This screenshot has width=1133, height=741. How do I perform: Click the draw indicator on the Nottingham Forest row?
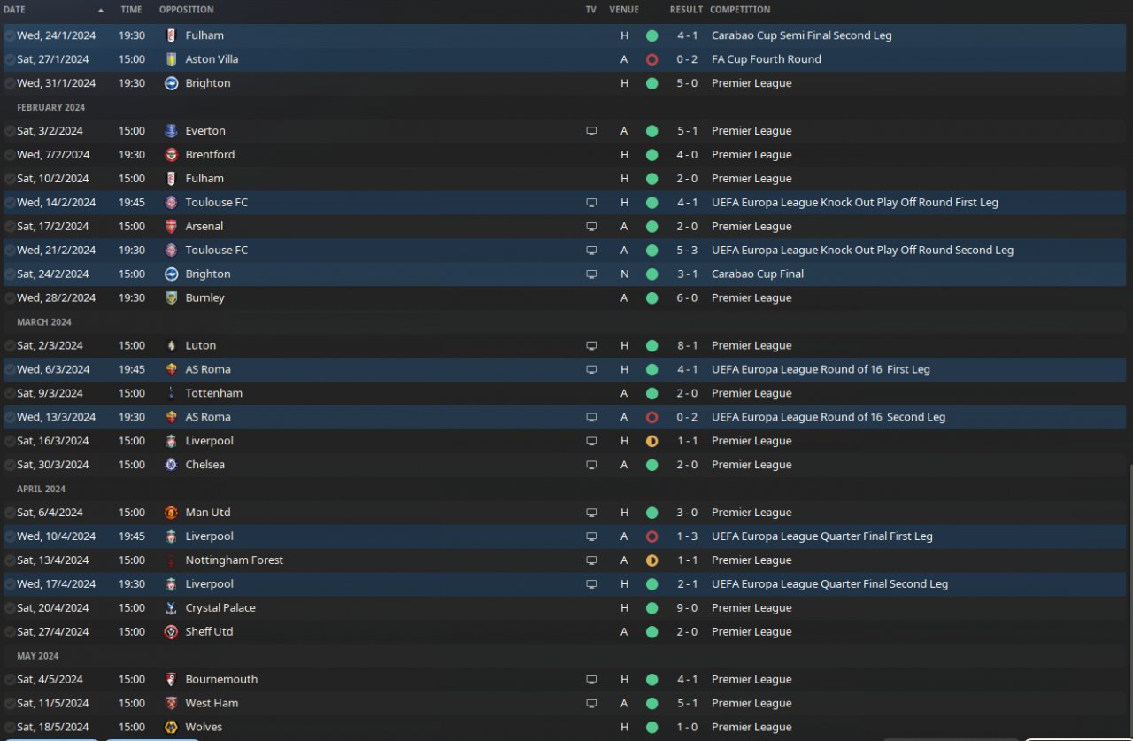click(652, 560)
